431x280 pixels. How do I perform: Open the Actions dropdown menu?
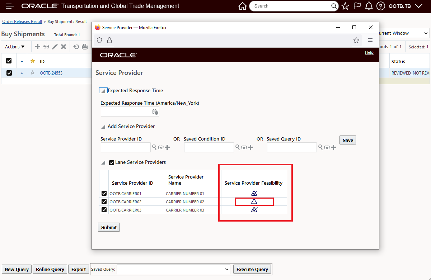click(15, 47)
